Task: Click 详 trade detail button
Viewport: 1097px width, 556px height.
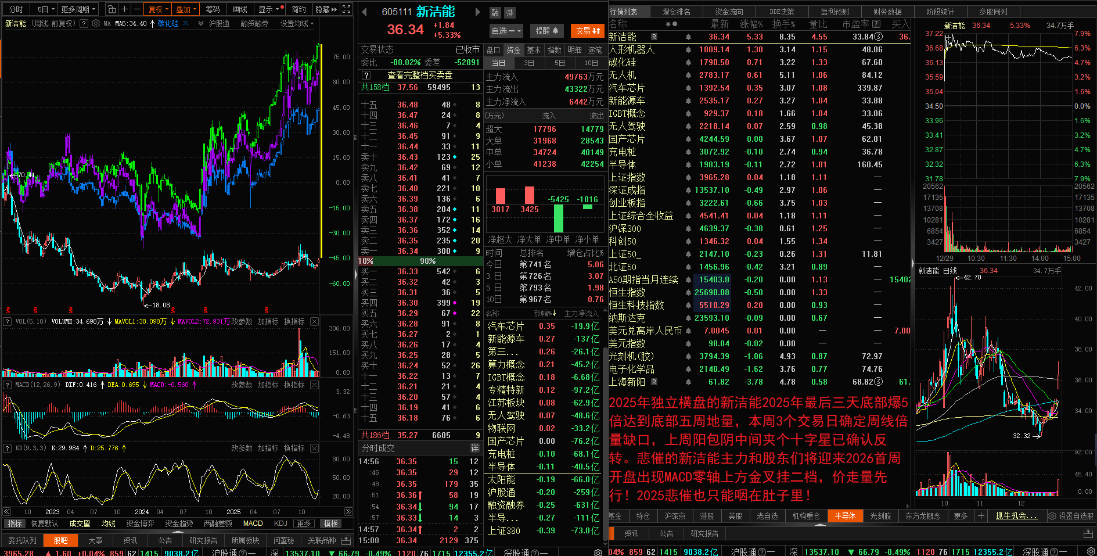Action: click(x=474, y=448)
